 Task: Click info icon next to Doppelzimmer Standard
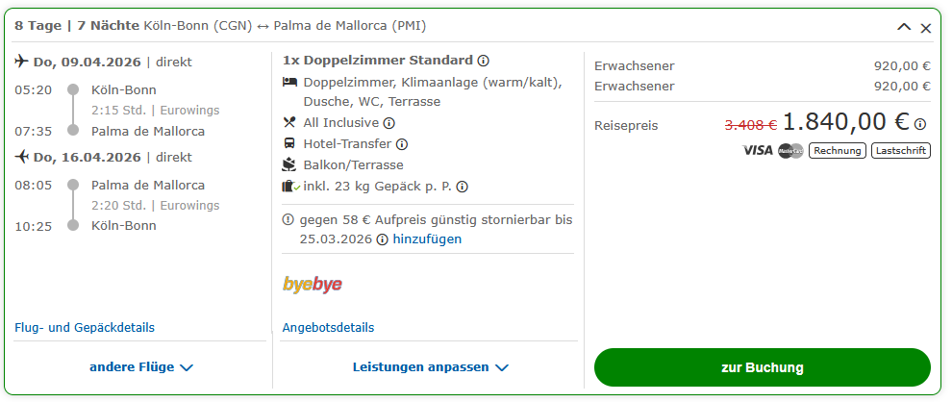pos(484,61)
